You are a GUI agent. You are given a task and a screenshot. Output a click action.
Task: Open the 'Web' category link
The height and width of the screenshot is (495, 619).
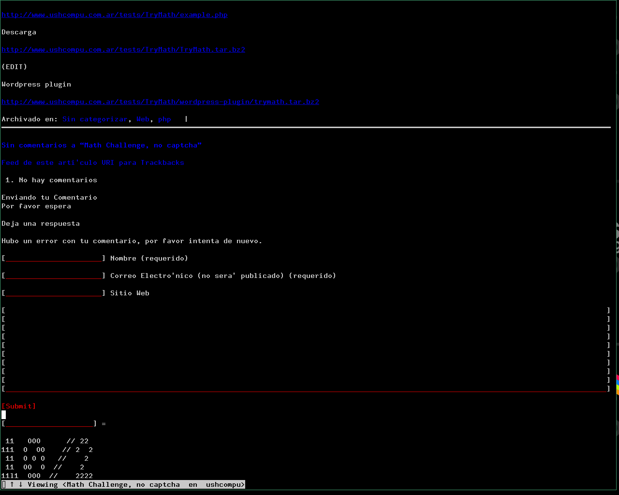point(143,119)
